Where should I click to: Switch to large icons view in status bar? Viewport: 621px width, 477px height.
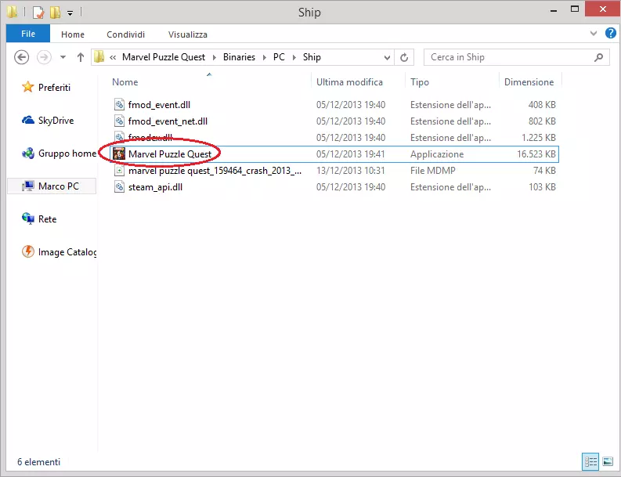[x=608, y=461]
